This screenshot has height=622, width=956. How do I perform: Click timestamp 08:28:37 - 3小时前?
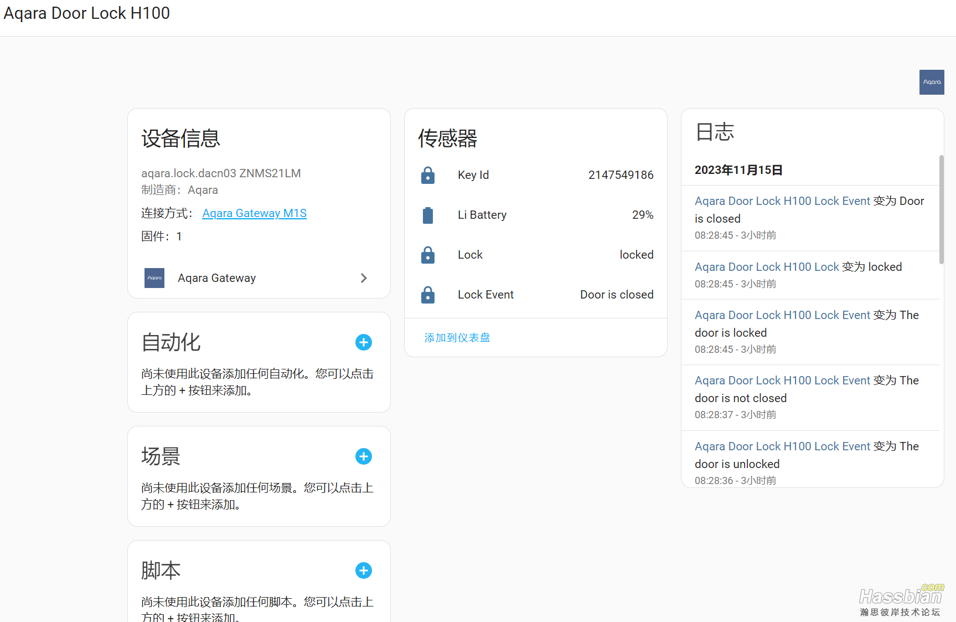pyautogui.click(x=735, y=415)
